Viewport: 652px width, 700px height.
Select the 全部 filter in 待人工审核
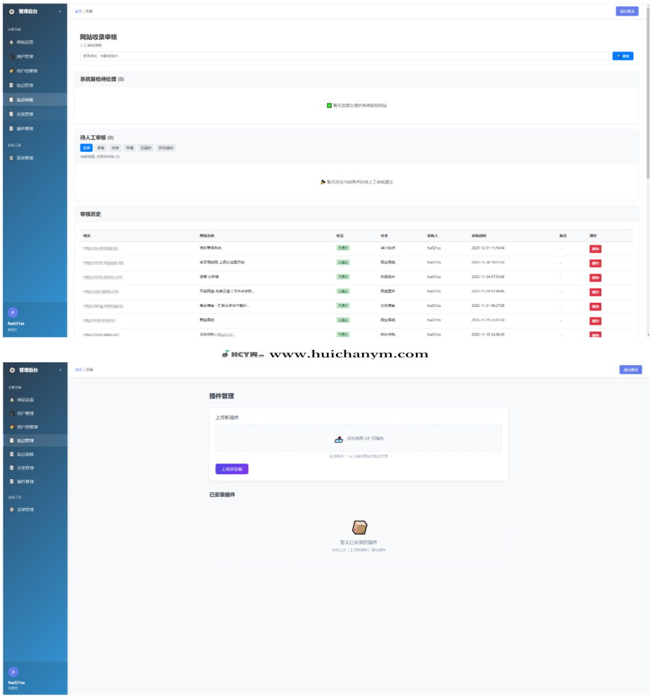click(86, 148)
